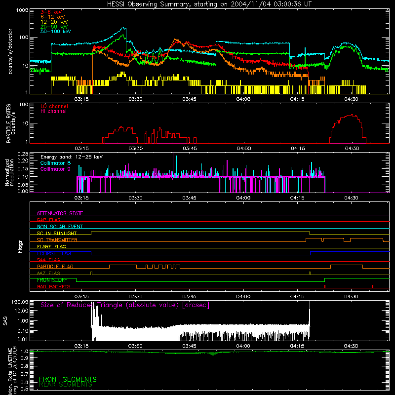Click 03:30 tick under the SAS plot
The image size is (395, 395).
(135, 346)
